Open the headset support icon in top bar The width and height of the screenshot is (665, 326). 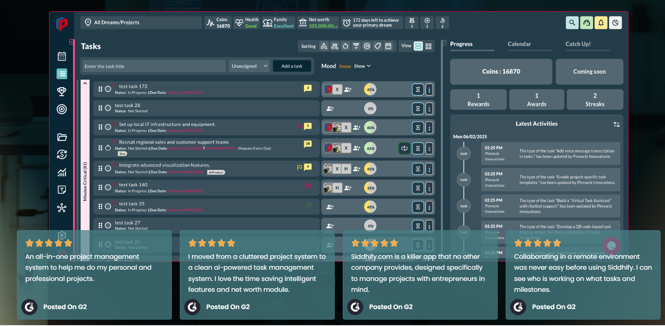(587, 23)
